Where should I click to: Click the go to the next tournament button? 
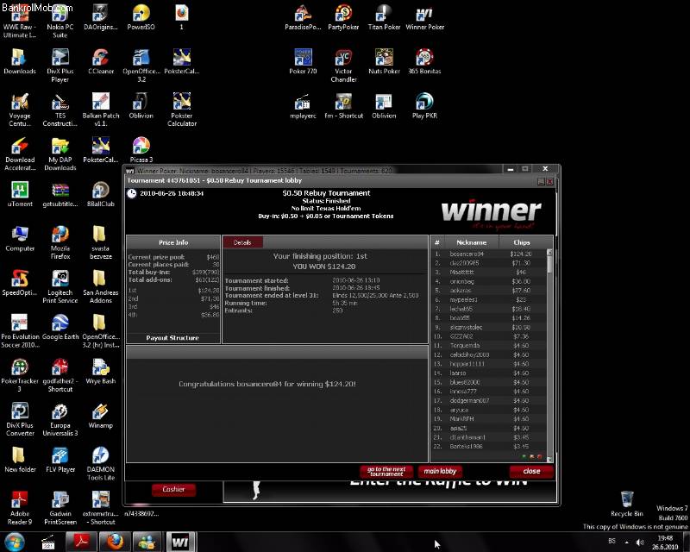click(386, 472)
